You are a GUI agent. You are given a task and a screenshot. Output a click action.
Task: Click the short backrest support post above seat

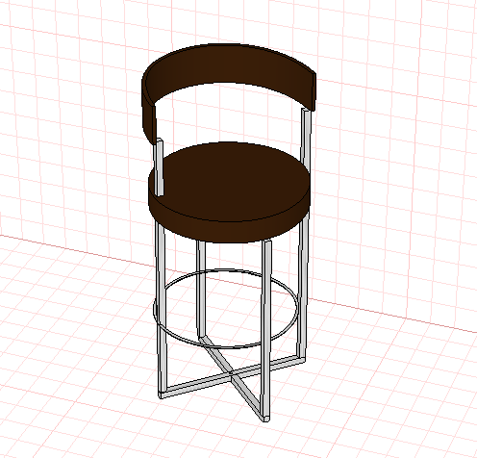click(x=160, y=166)
